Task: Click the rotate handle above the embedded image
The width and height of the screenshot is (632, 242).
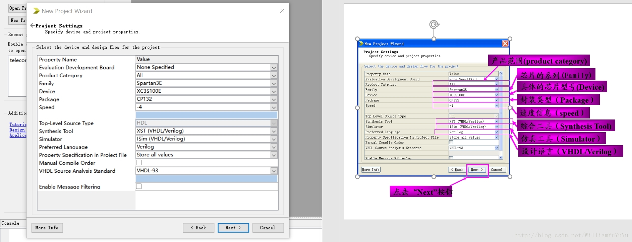Action: pos(434,24)
